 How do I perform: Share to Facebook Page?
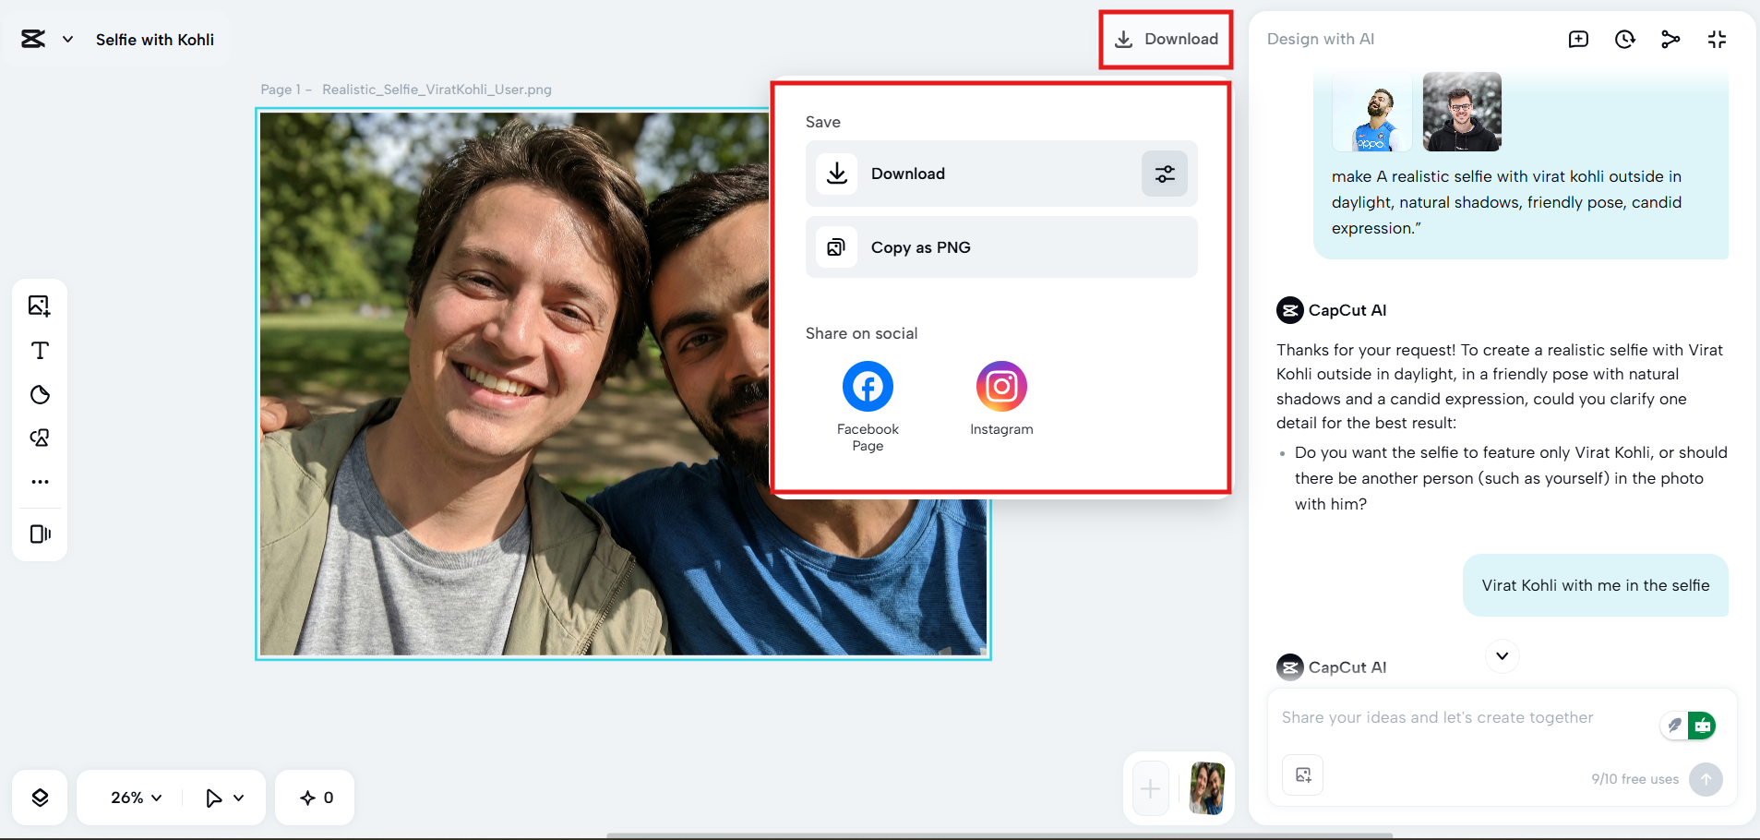[867, 387]
